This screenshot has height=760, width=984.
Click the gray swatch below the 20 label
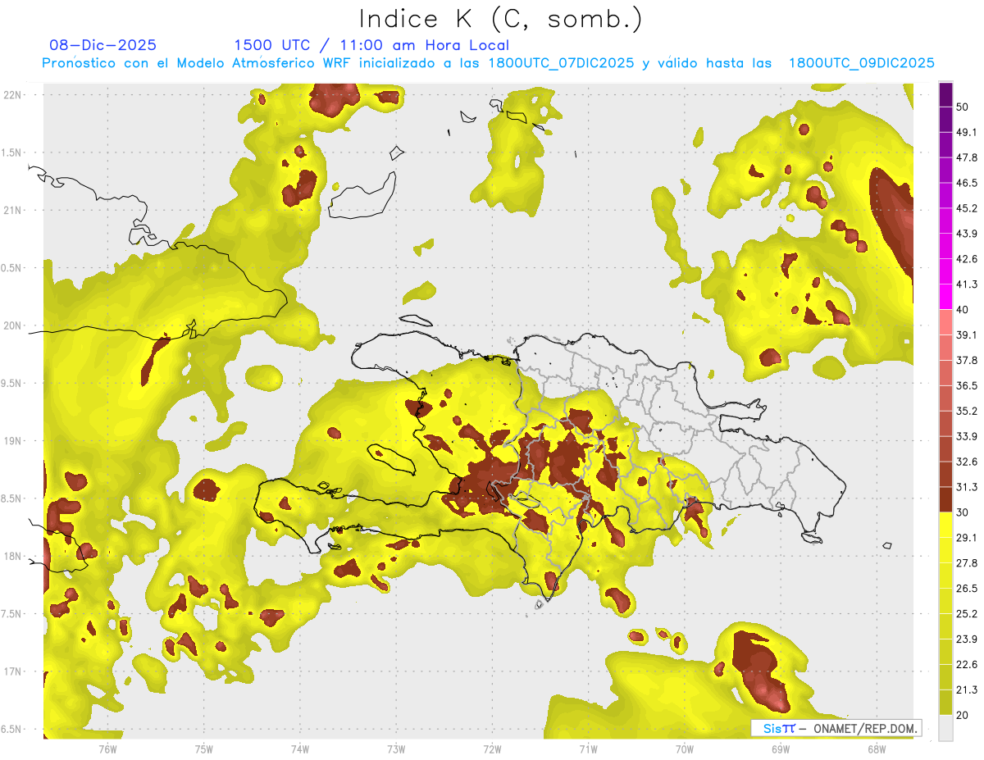point(945,728)
